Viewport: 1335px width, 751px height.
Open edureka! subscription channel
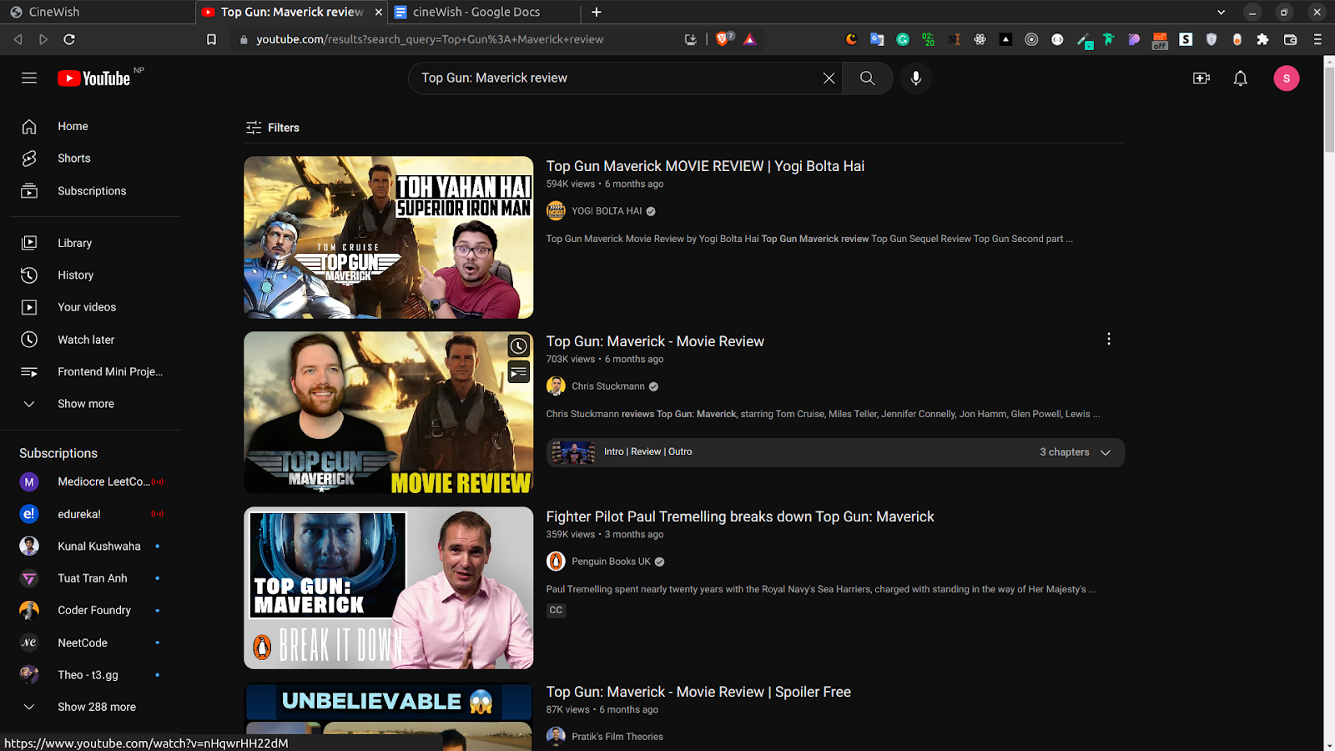coord(95,514)
